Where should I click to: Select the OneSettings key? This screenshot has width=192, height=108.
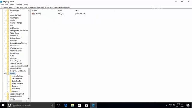[x=14, y=53]
